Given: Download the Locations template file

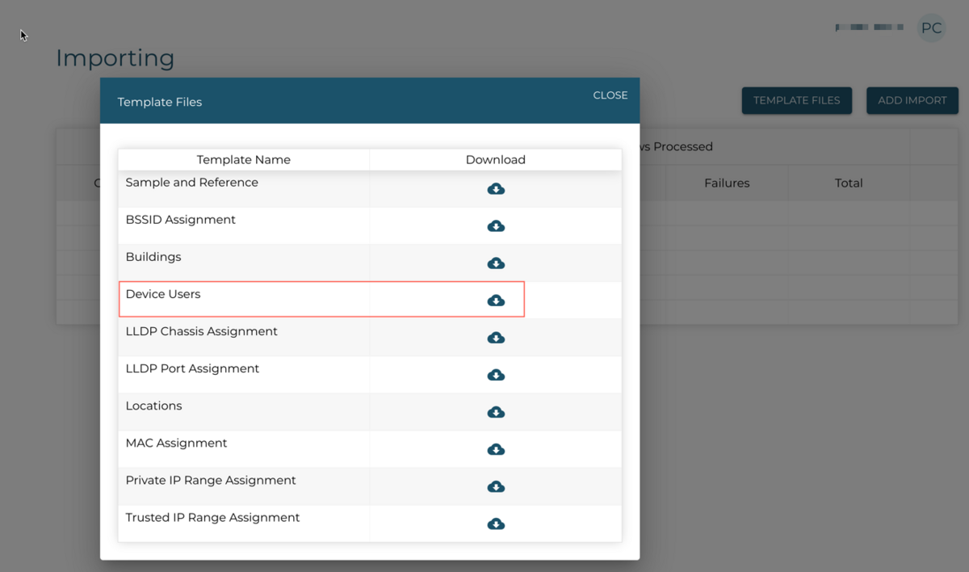Looking at the screenshot, I should [496, 411].
